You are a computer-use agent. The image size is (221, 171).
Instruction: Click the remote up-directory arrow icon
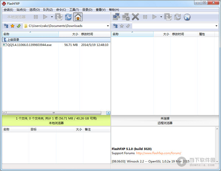click(128, 26)
